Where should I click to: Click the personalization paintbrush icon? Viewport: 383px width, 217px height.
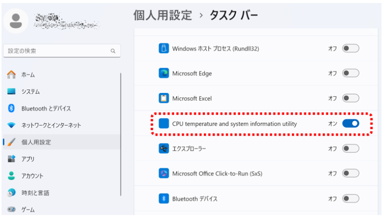tap(11, 142)
